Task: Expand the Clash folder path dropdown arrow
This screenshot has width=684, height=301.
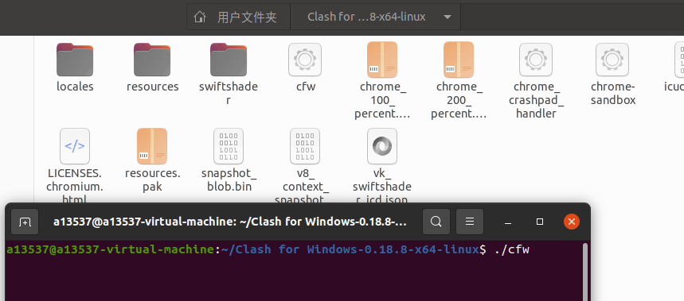Action: click(447, 17)
